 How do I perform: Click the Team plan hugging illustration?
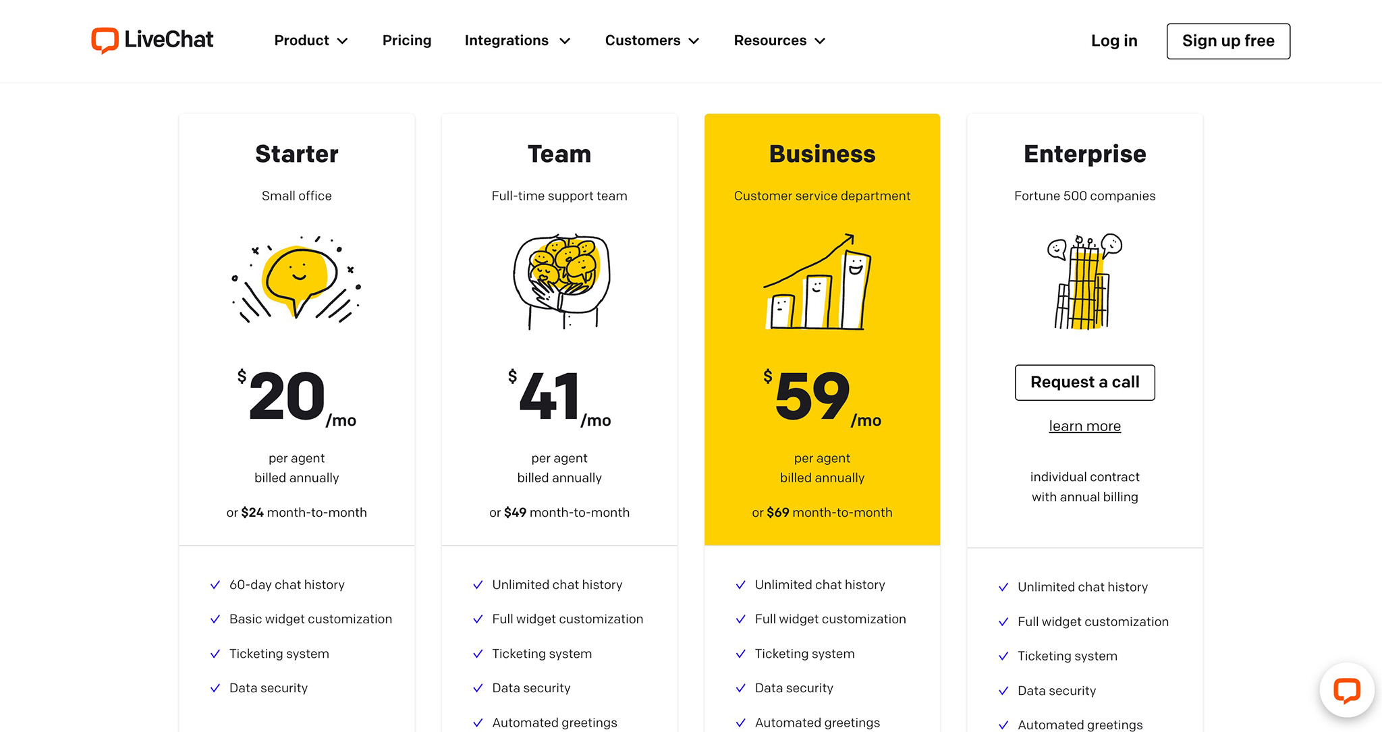(560, 281)
